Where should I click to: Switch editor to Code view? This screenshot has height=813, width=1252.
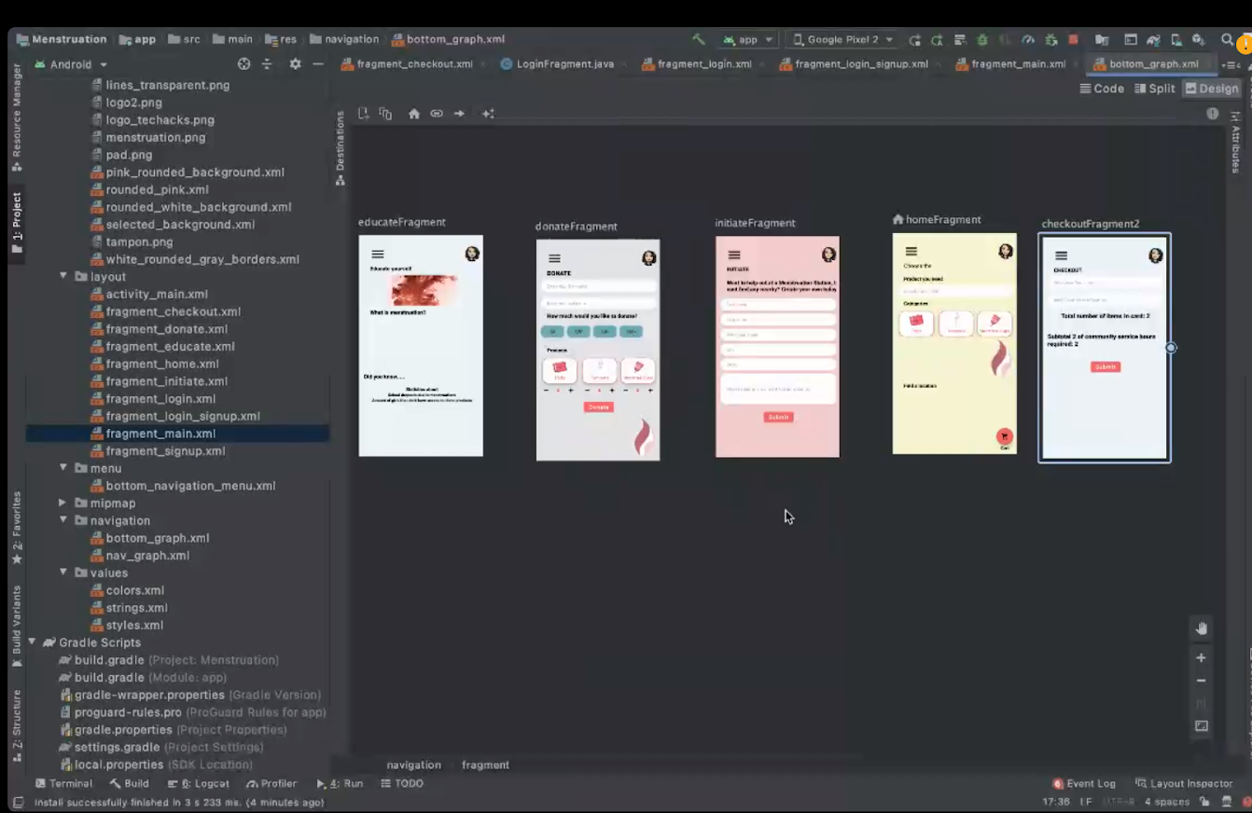tap(1102, 89)
